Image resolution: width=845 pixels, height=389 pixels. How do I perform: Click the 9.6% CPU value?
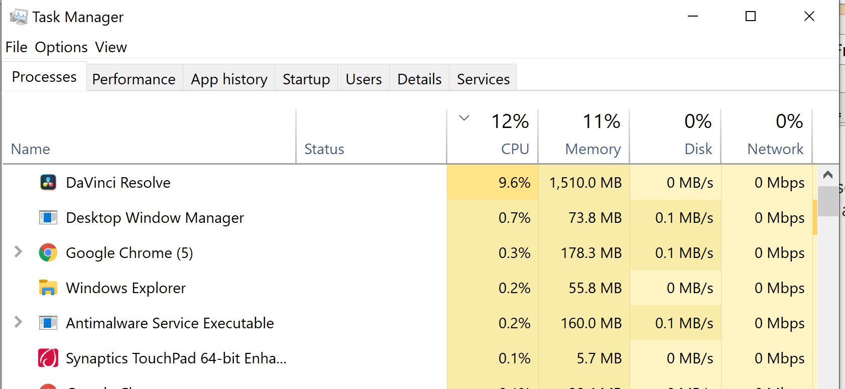(x=514, y=183)
